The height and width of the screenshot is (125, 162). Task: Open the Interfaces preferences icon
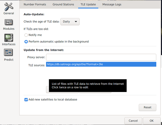pos(9,37)
